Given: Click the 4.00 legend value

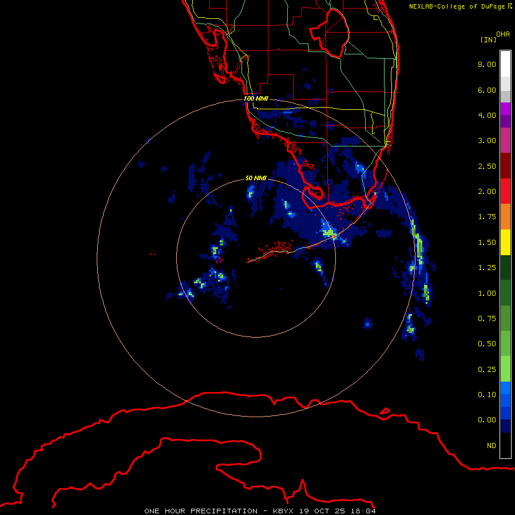Looking at the screenshot, I should coord(487,115).
